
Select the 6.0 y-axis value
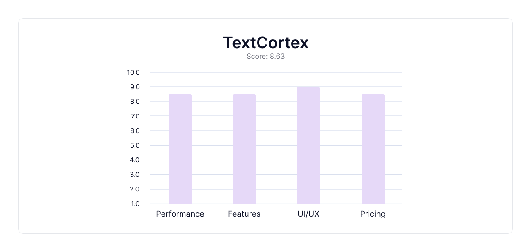[134, 131]
